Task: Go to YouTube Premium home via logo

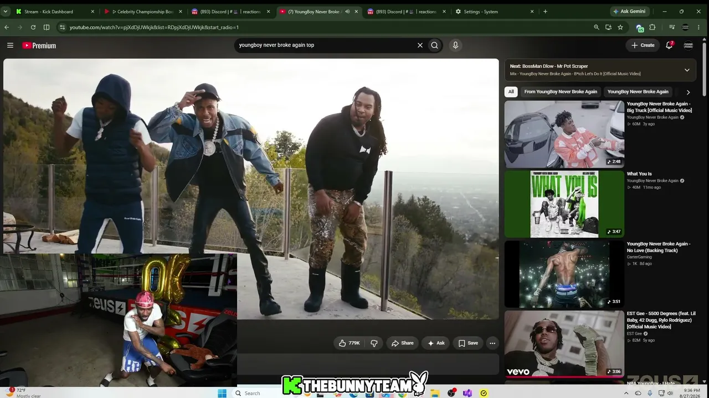Action: click(39, 45)
